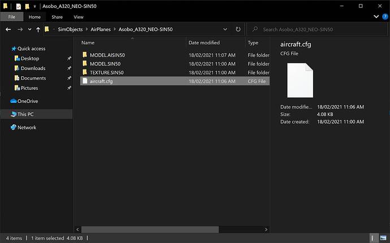This screenshot has height=243, width=390.
Task: Click the folder icon at title bar left
Action: (x=5, y=6)
